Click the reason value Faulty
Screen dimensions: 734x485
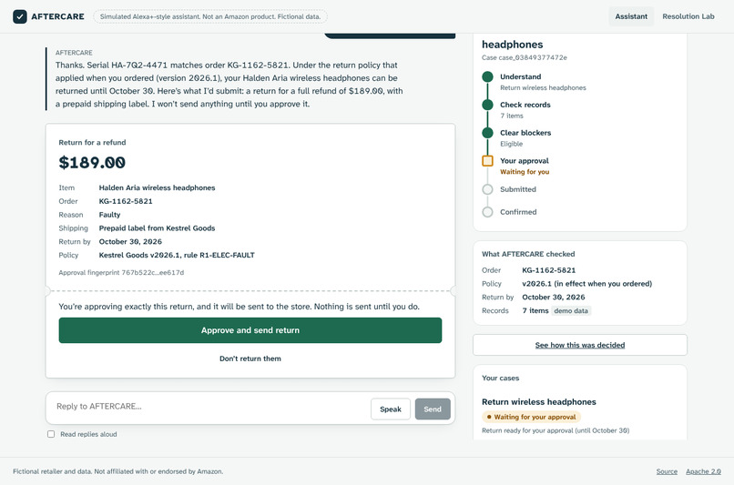tap(109, 215)
